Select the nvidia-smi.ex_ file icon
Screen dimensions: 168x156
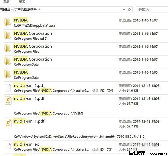click(x=8, y=146)
